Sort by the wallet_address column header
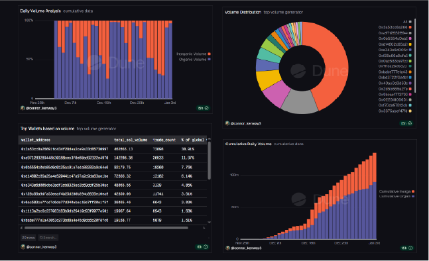 click(x=36, y=140)
